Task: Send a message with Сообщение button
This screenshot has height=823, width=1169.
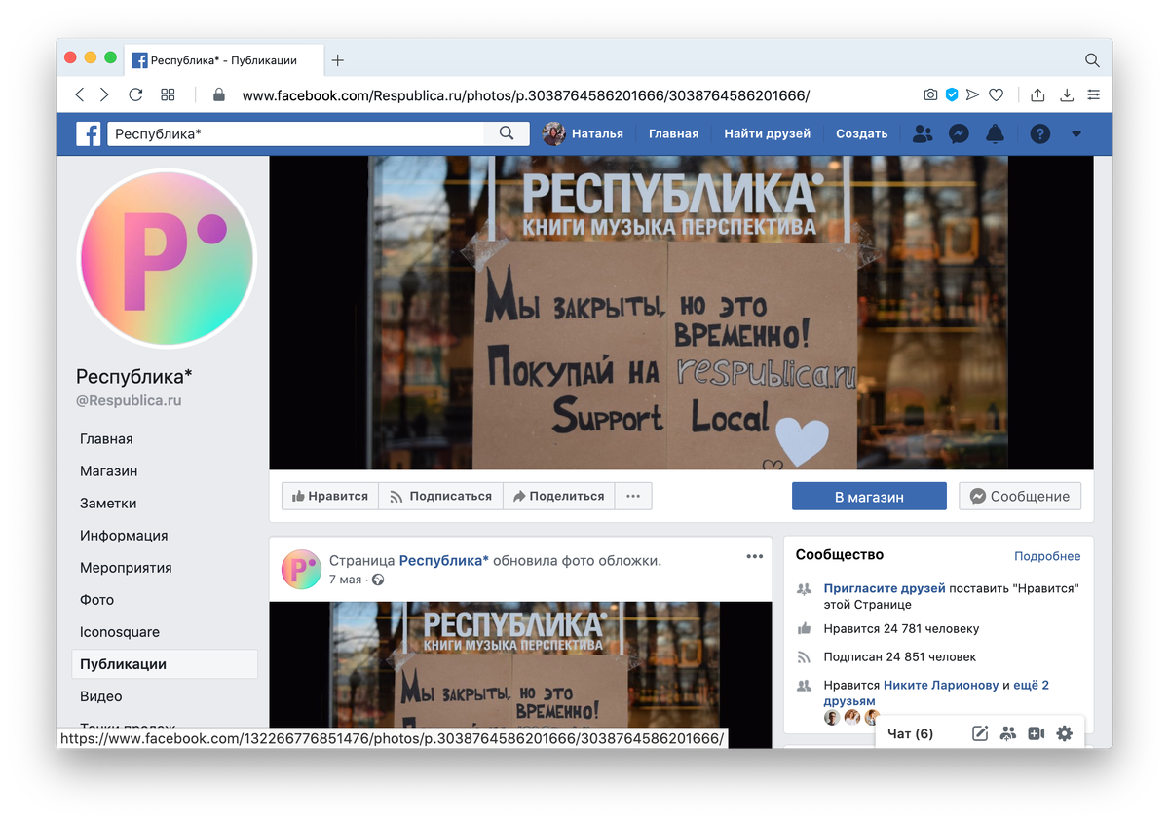Action: click(x=1020, y=496)
